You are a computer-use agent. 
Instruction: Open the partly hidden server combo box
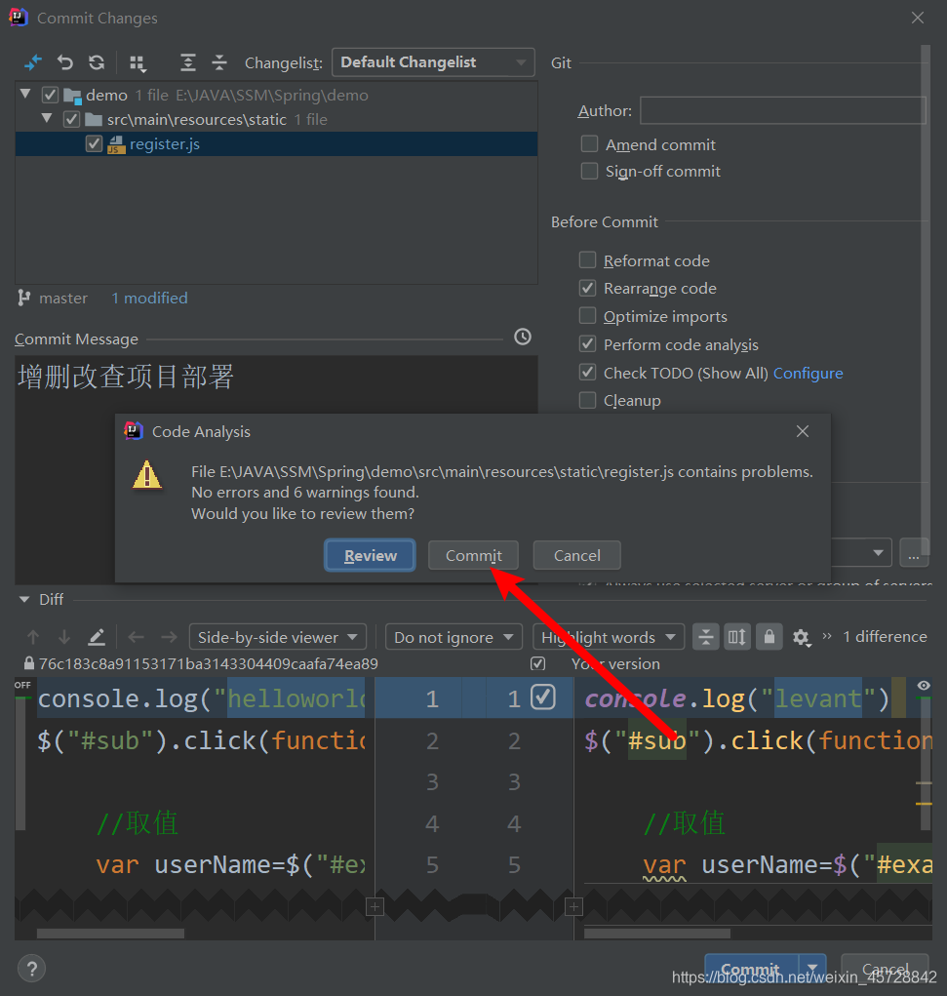861,552
